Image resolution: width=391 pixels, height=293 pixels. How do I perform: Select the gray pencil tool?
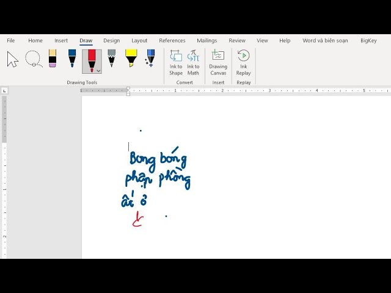111,59
